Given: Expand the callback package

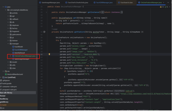Looking at the screenshot, I should [x=8, y=19].
